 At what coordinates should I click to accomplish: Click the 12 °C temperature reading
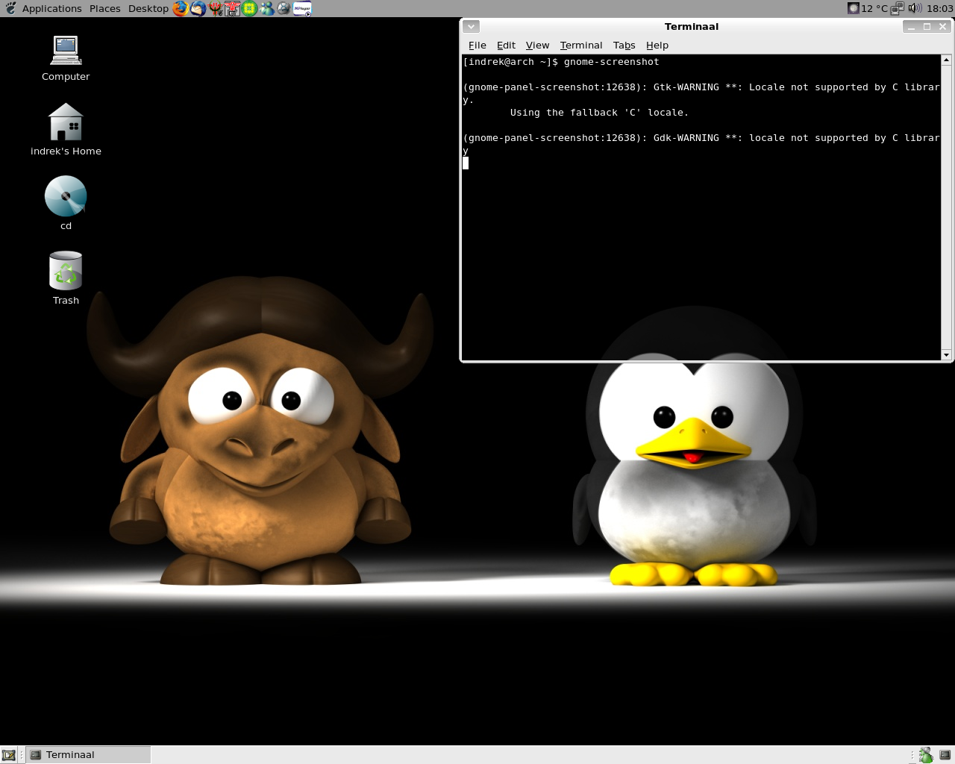[874, 8]
